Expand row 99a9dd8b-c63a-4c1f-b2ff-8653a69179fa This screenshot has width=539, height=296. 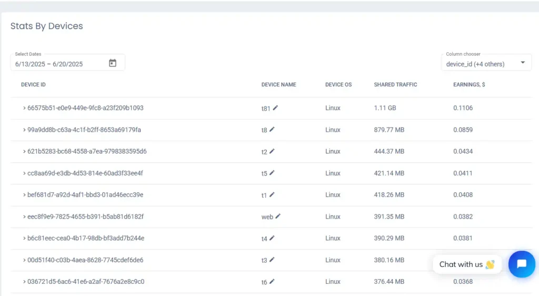coord(24,130)
